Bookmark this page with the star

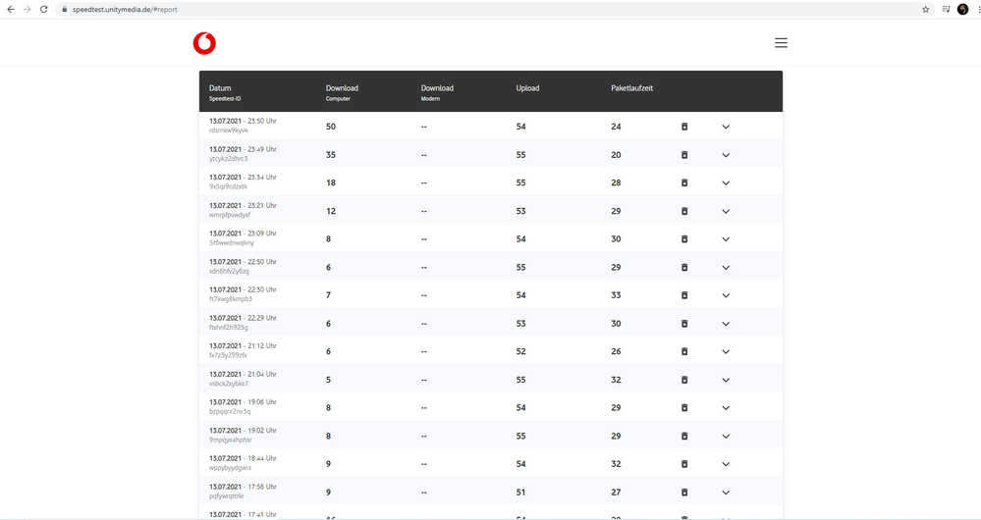(925, 10)
